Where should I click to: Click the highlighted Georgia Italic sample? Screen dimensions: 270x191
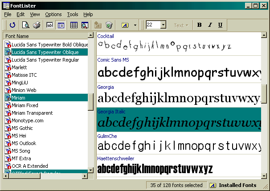coord(179,120)
